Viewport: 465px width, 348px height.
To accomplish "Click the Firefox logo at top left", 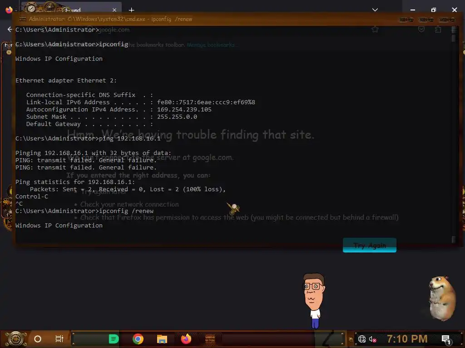I will pos(9,10).
